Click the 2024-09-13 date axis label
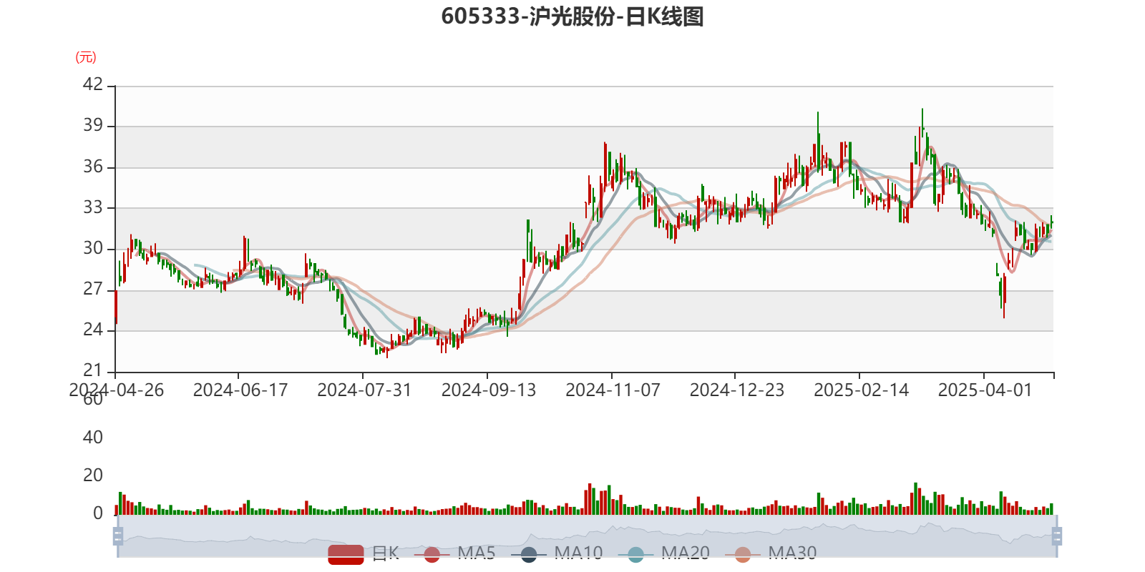The height and width of the screenshot is (572, 1145). (489, 390)
